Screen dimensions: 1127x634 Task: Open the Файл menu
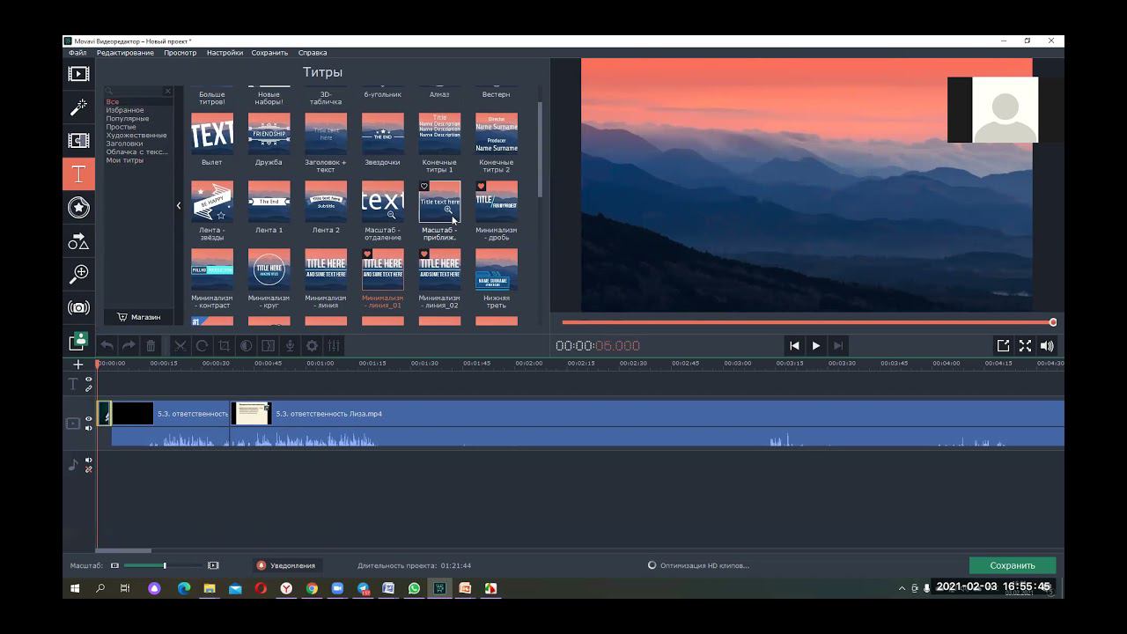(77, 53)
